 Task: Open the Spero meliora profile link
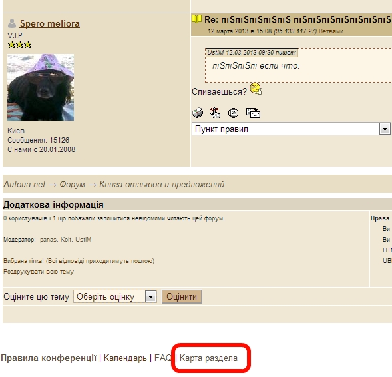pos(50,23)
